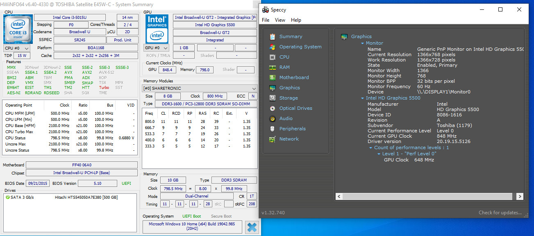Viewport: 534px width, 236px height.
Task: Click the Hitachi HTS545050A7E380 drive entry
Action: pyautogui.click(x=86, y=197)
